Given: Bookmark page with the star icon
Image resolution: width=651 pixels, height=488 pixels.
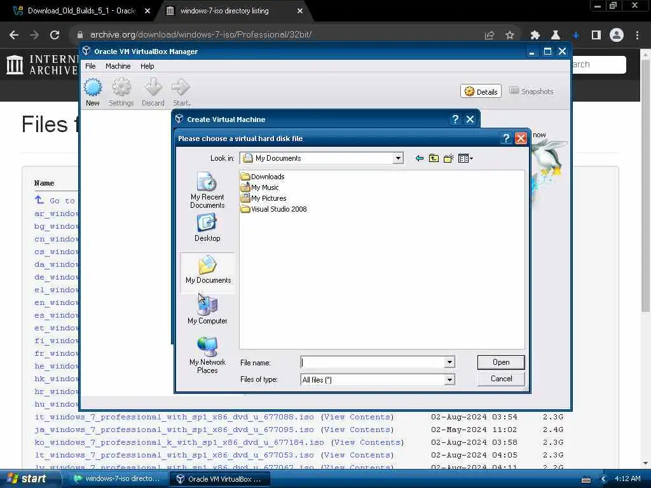Looking at the screenshot, I should (510, 36).
